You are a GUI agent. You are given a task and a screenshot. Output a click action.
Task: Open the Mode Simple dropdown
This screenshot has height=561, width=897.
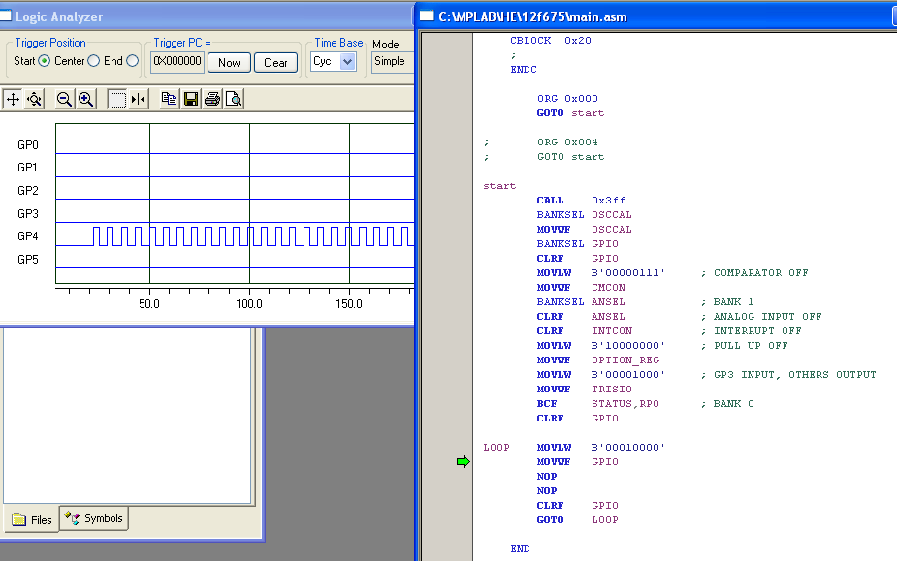pyautogui.click(x=391, y=61)
